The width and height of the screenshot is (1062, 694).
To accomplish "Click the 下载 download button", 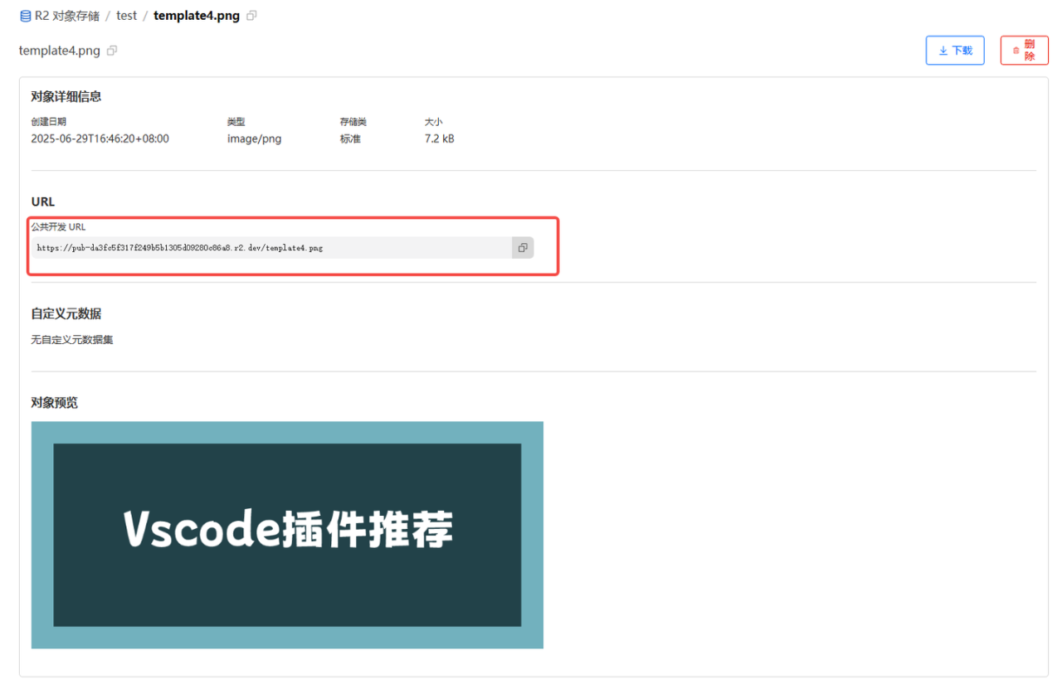I will 955,51.
